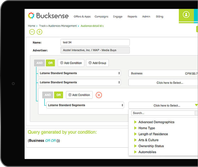
Task: Click the Bucksense gear logo
Action: 31,16
